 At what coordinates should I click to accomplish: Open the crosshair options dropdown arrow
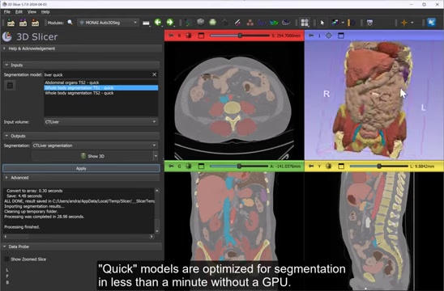click(412, 23)
